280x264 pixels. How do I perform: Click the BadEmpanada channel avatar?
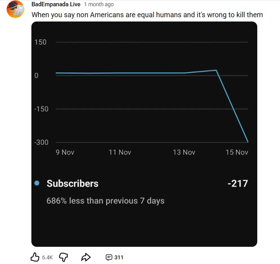16,9
